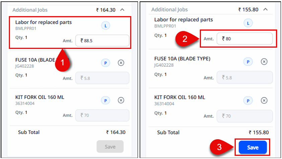Remove KIT FORK OIL item in right panel

[264, 100]
